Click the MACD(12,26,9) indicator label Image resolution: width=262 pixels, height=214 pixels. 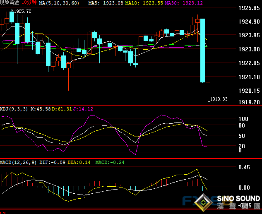point(18,162)
